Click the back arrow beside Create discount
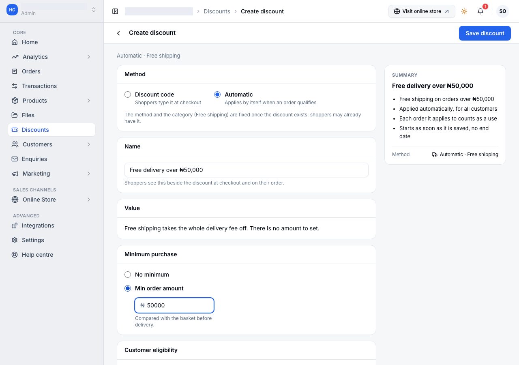 [x=118, y=33]
